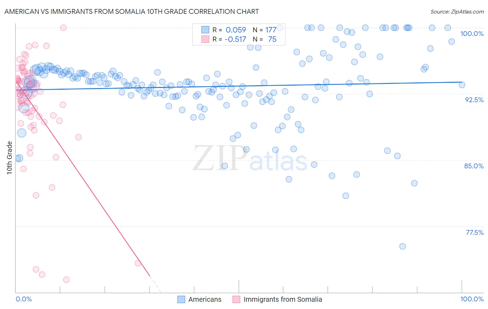Image resolution: width=488 pixels, height=309 pixels.
Task: Click the R = 0.059 correlation value
Action: coord(229,30)
